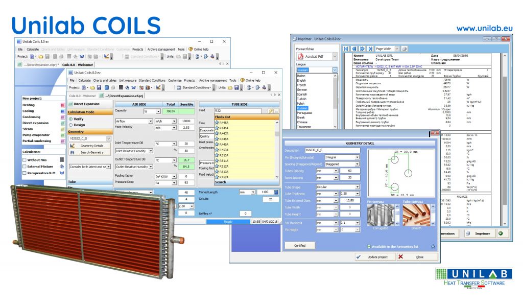The width and height of the screenshot is (523, 305).
Task: Open Geometry Details via its panel icon
Action: click(x=72, y=146)
